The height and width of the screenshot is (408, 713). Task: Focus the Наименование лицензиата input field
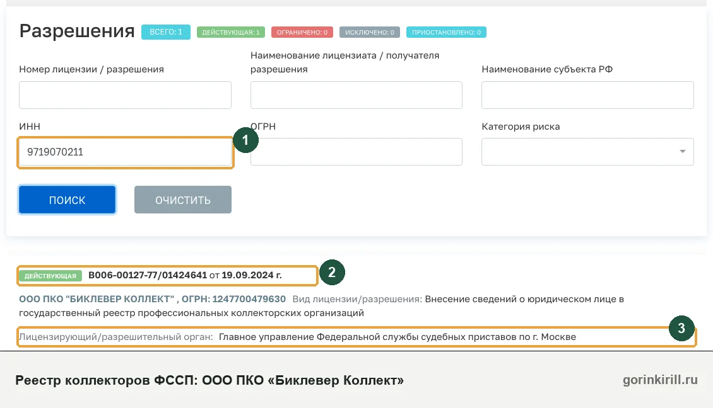point(356,95)
